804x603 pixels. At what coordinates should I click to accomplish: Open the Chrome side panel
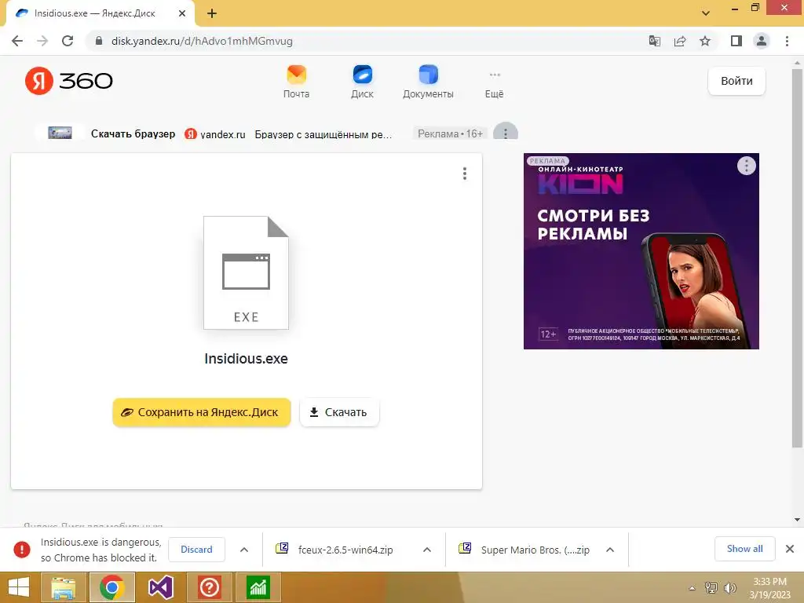(736, 41)
